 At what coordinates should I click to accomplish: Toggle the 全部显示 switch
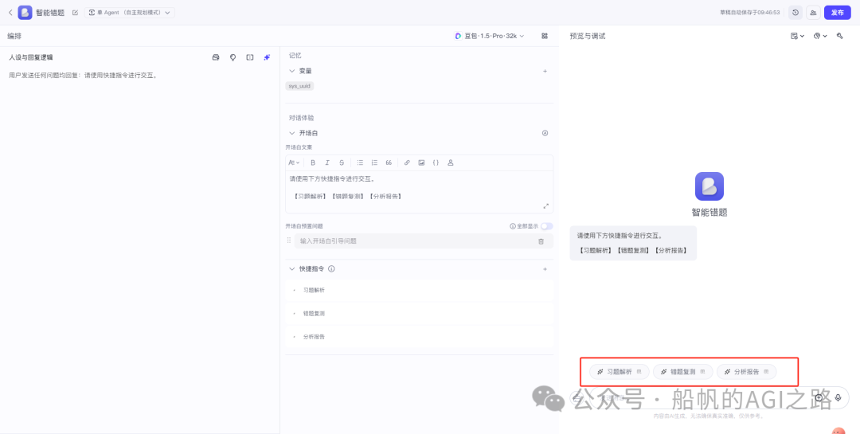point(547,226)
